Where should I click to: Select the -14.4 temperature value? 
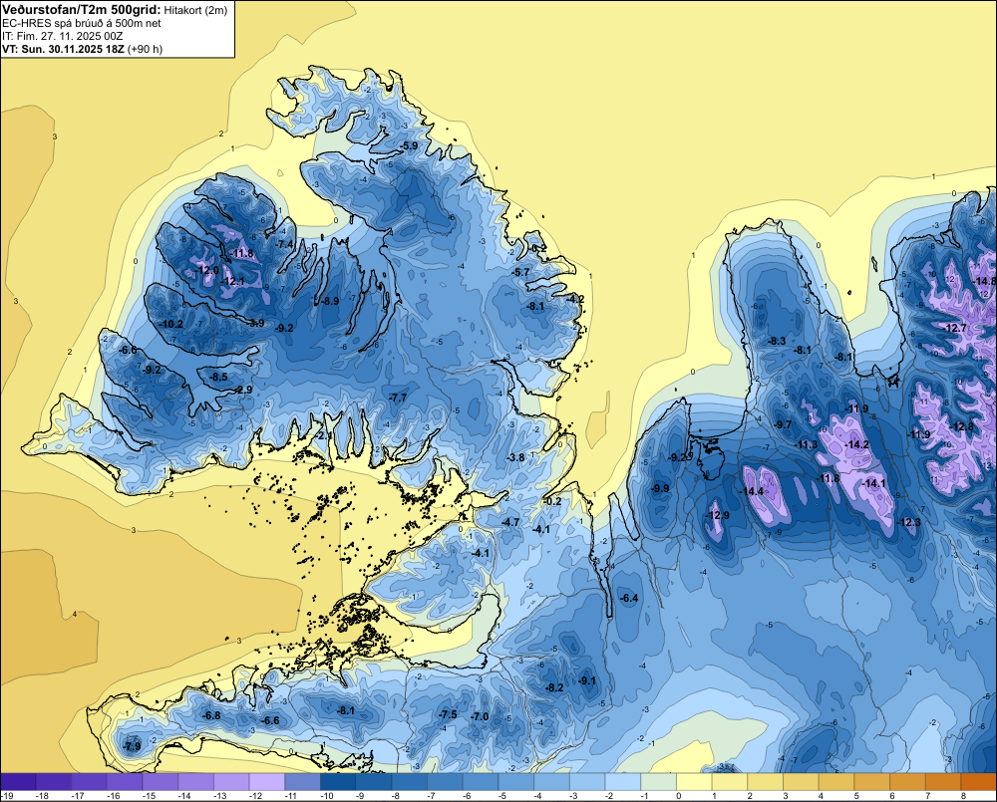[x=751, y=491]
